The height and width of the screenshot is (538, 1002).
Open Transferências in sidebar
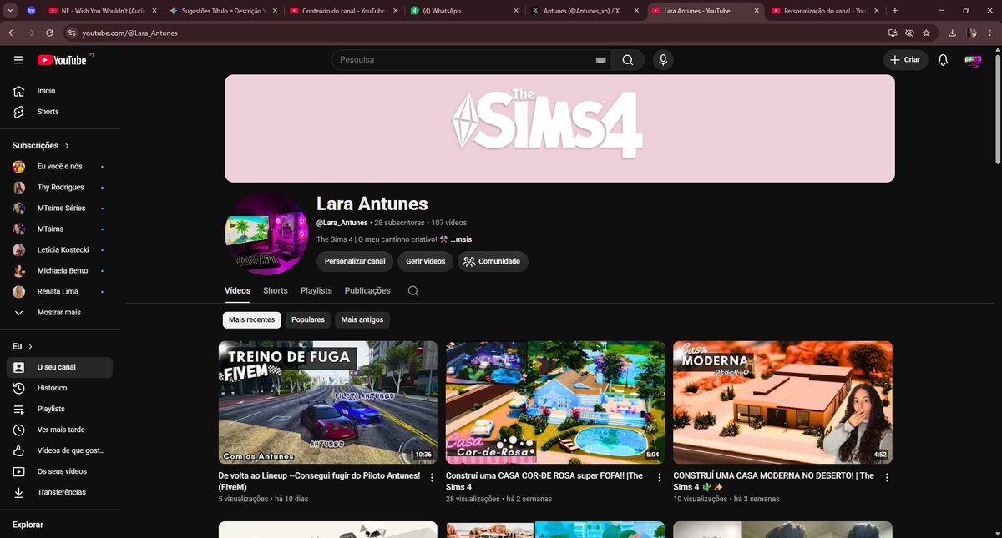58,492
